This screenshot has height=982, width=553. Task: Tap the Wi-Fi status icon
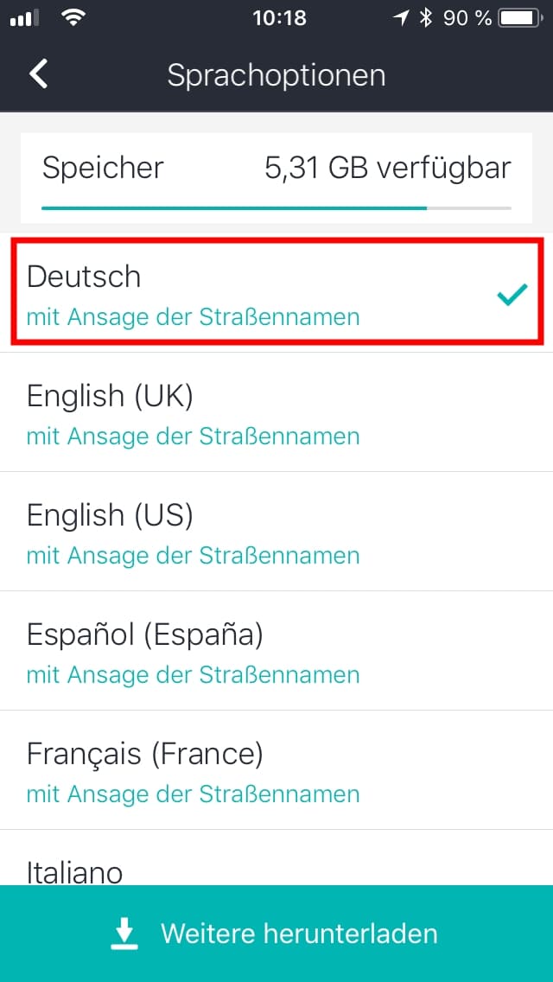[x=74, y=18]
